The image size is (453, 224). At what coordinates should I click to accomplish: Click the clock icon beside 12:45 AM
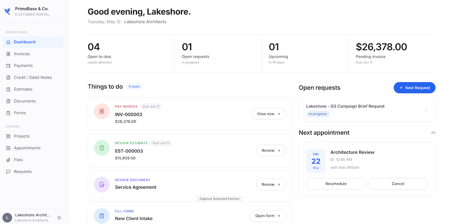[332, 160]
